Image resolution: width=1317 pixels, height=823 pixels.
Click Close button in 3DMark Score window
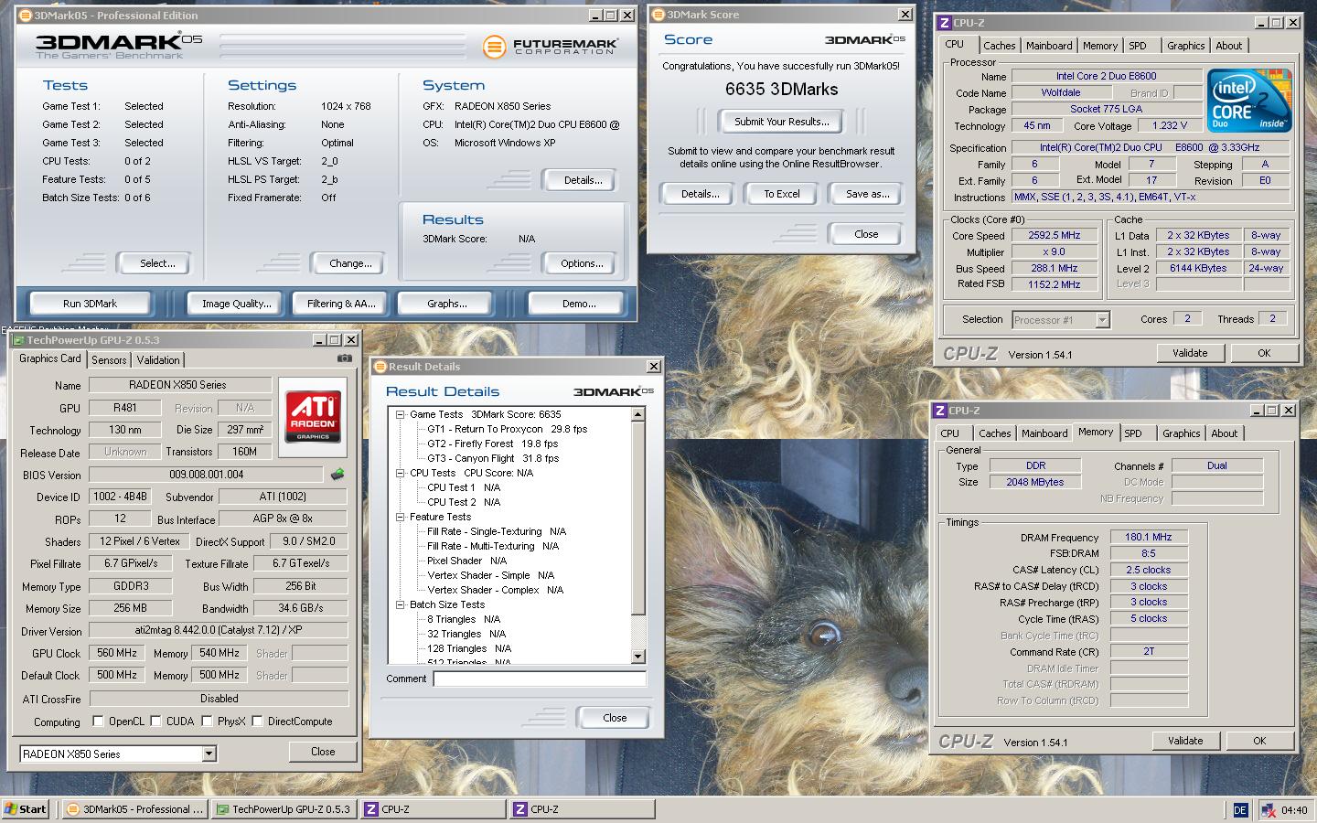point(866,234)
